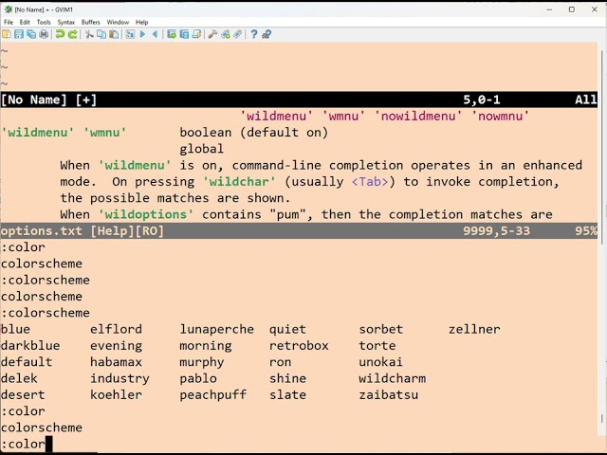Redo change with toolbar icon
Image resolution: width=607 pixels, height=455 pixels.
pyautogui.click(x=72, y=34)
